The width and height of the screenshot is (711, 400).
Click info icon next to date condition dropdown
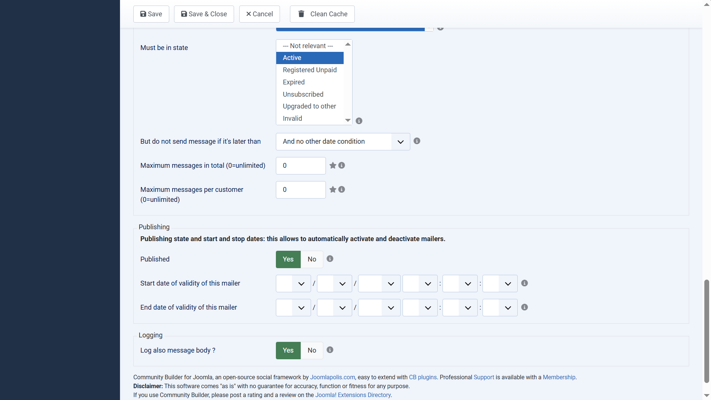click(417, 141)
